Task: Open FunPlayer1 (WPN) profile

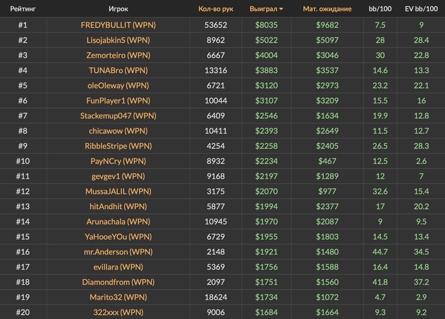Action: pos(118,100)
